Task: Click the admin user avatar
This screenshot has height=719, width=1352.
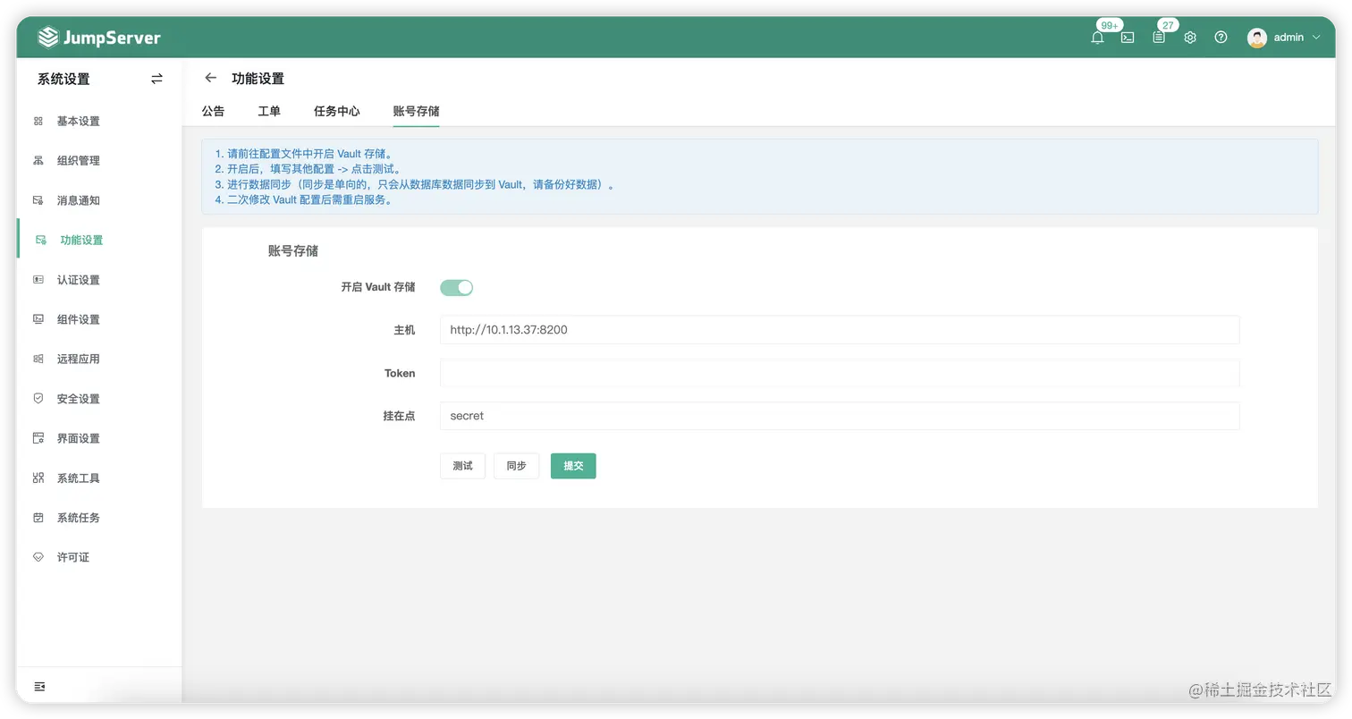Action: click(1257, 38)
